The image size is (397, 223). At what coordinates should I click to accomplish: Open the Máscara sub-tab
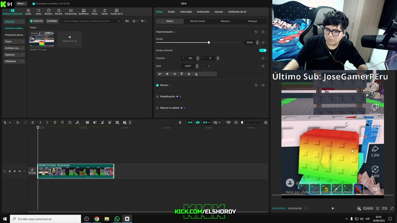coord(225,21)
